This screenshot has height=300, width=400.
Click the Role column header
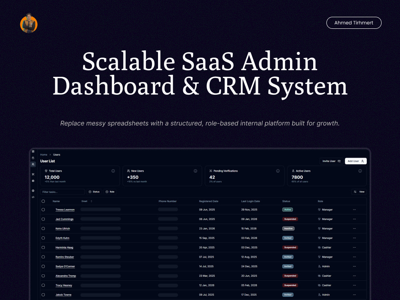pos(320,201)
